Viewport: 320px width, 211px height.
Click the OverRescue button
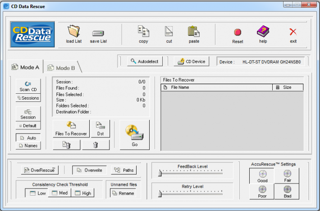pyautogui.click(x=40, y=170)
